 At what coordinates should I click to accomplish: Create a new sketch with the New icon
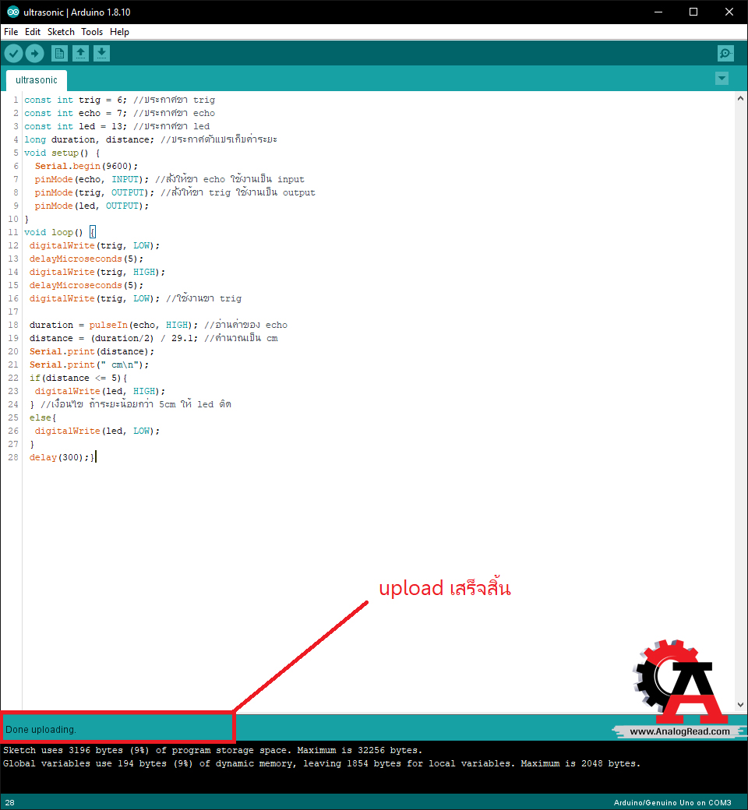pyautogui.click(x=59, y=53)
